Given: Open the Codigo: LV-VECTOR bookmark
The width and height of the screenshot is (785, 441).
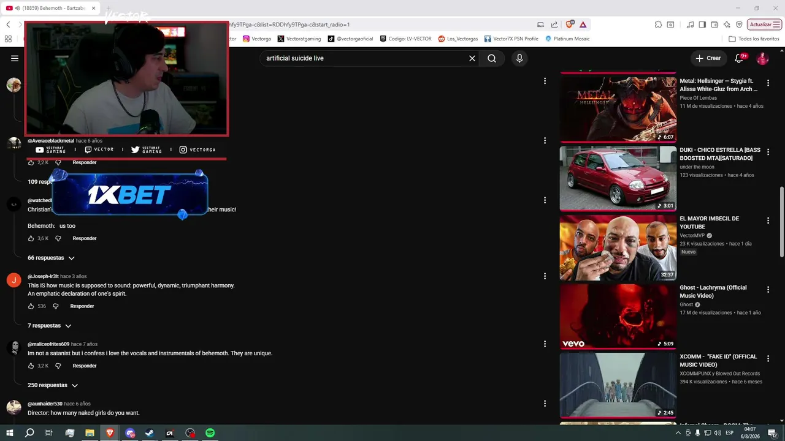Looking at the screenshot, I should 405,39.
